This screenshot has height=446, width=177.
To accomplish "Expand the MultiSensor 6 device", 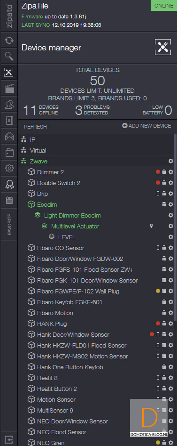I will coord(31,410).
